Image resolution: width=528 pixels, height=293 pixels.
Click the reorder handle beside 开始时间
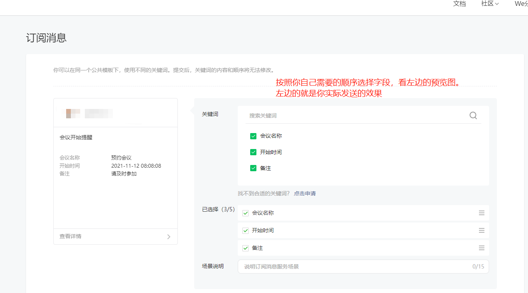tap(481, 230)
